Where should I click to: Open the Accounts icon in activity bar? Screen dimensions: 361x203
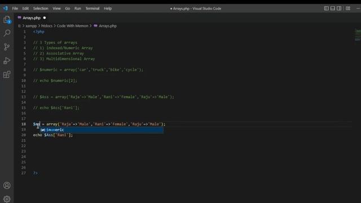[x=7, y=186]
